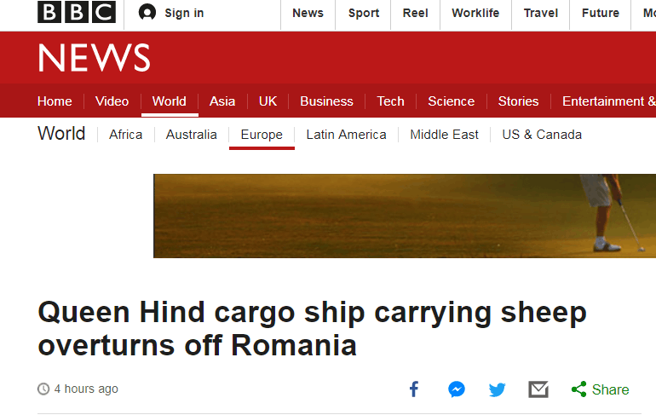Click the BBC logo
This screenshot has height=415, width=656.
point(77,13)
